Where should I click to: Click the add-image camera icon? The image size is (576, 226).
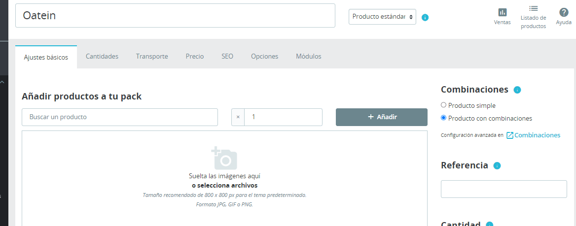(224, 158)
